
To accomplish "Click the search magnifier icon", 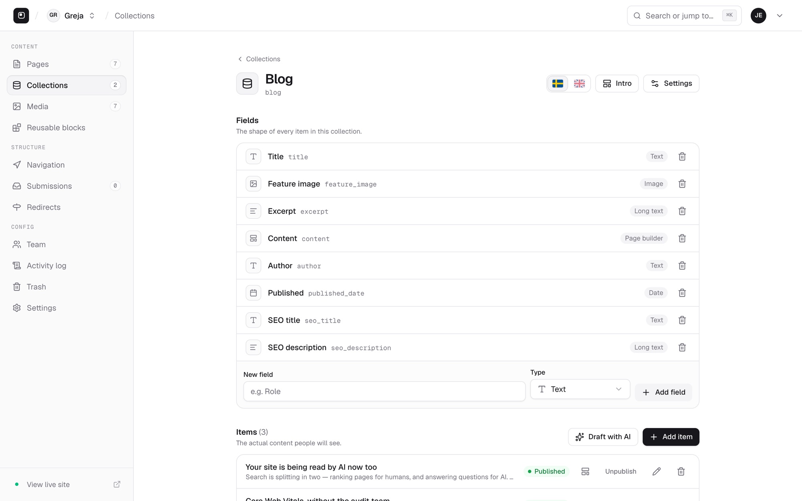I will point(637,16).
